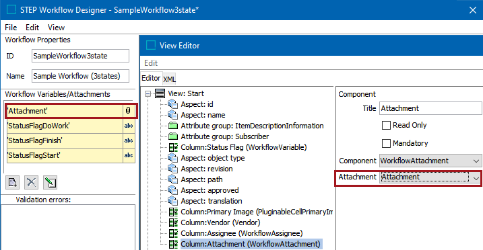Click folder icon of Subscriber attribute group
483x250 pixels.
[173, 136]
